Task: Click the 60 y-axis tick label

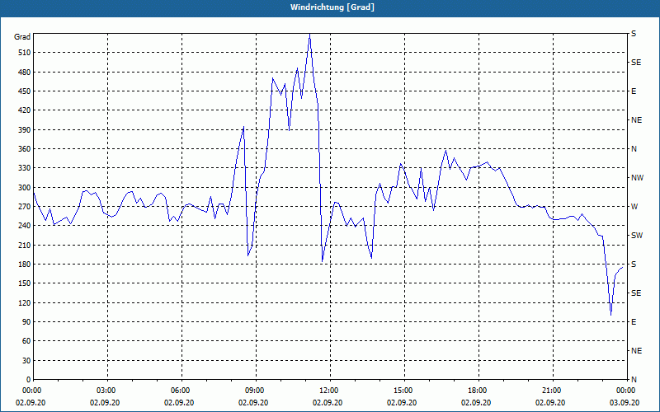Action: pyautogui.click(x=27, y=341)
